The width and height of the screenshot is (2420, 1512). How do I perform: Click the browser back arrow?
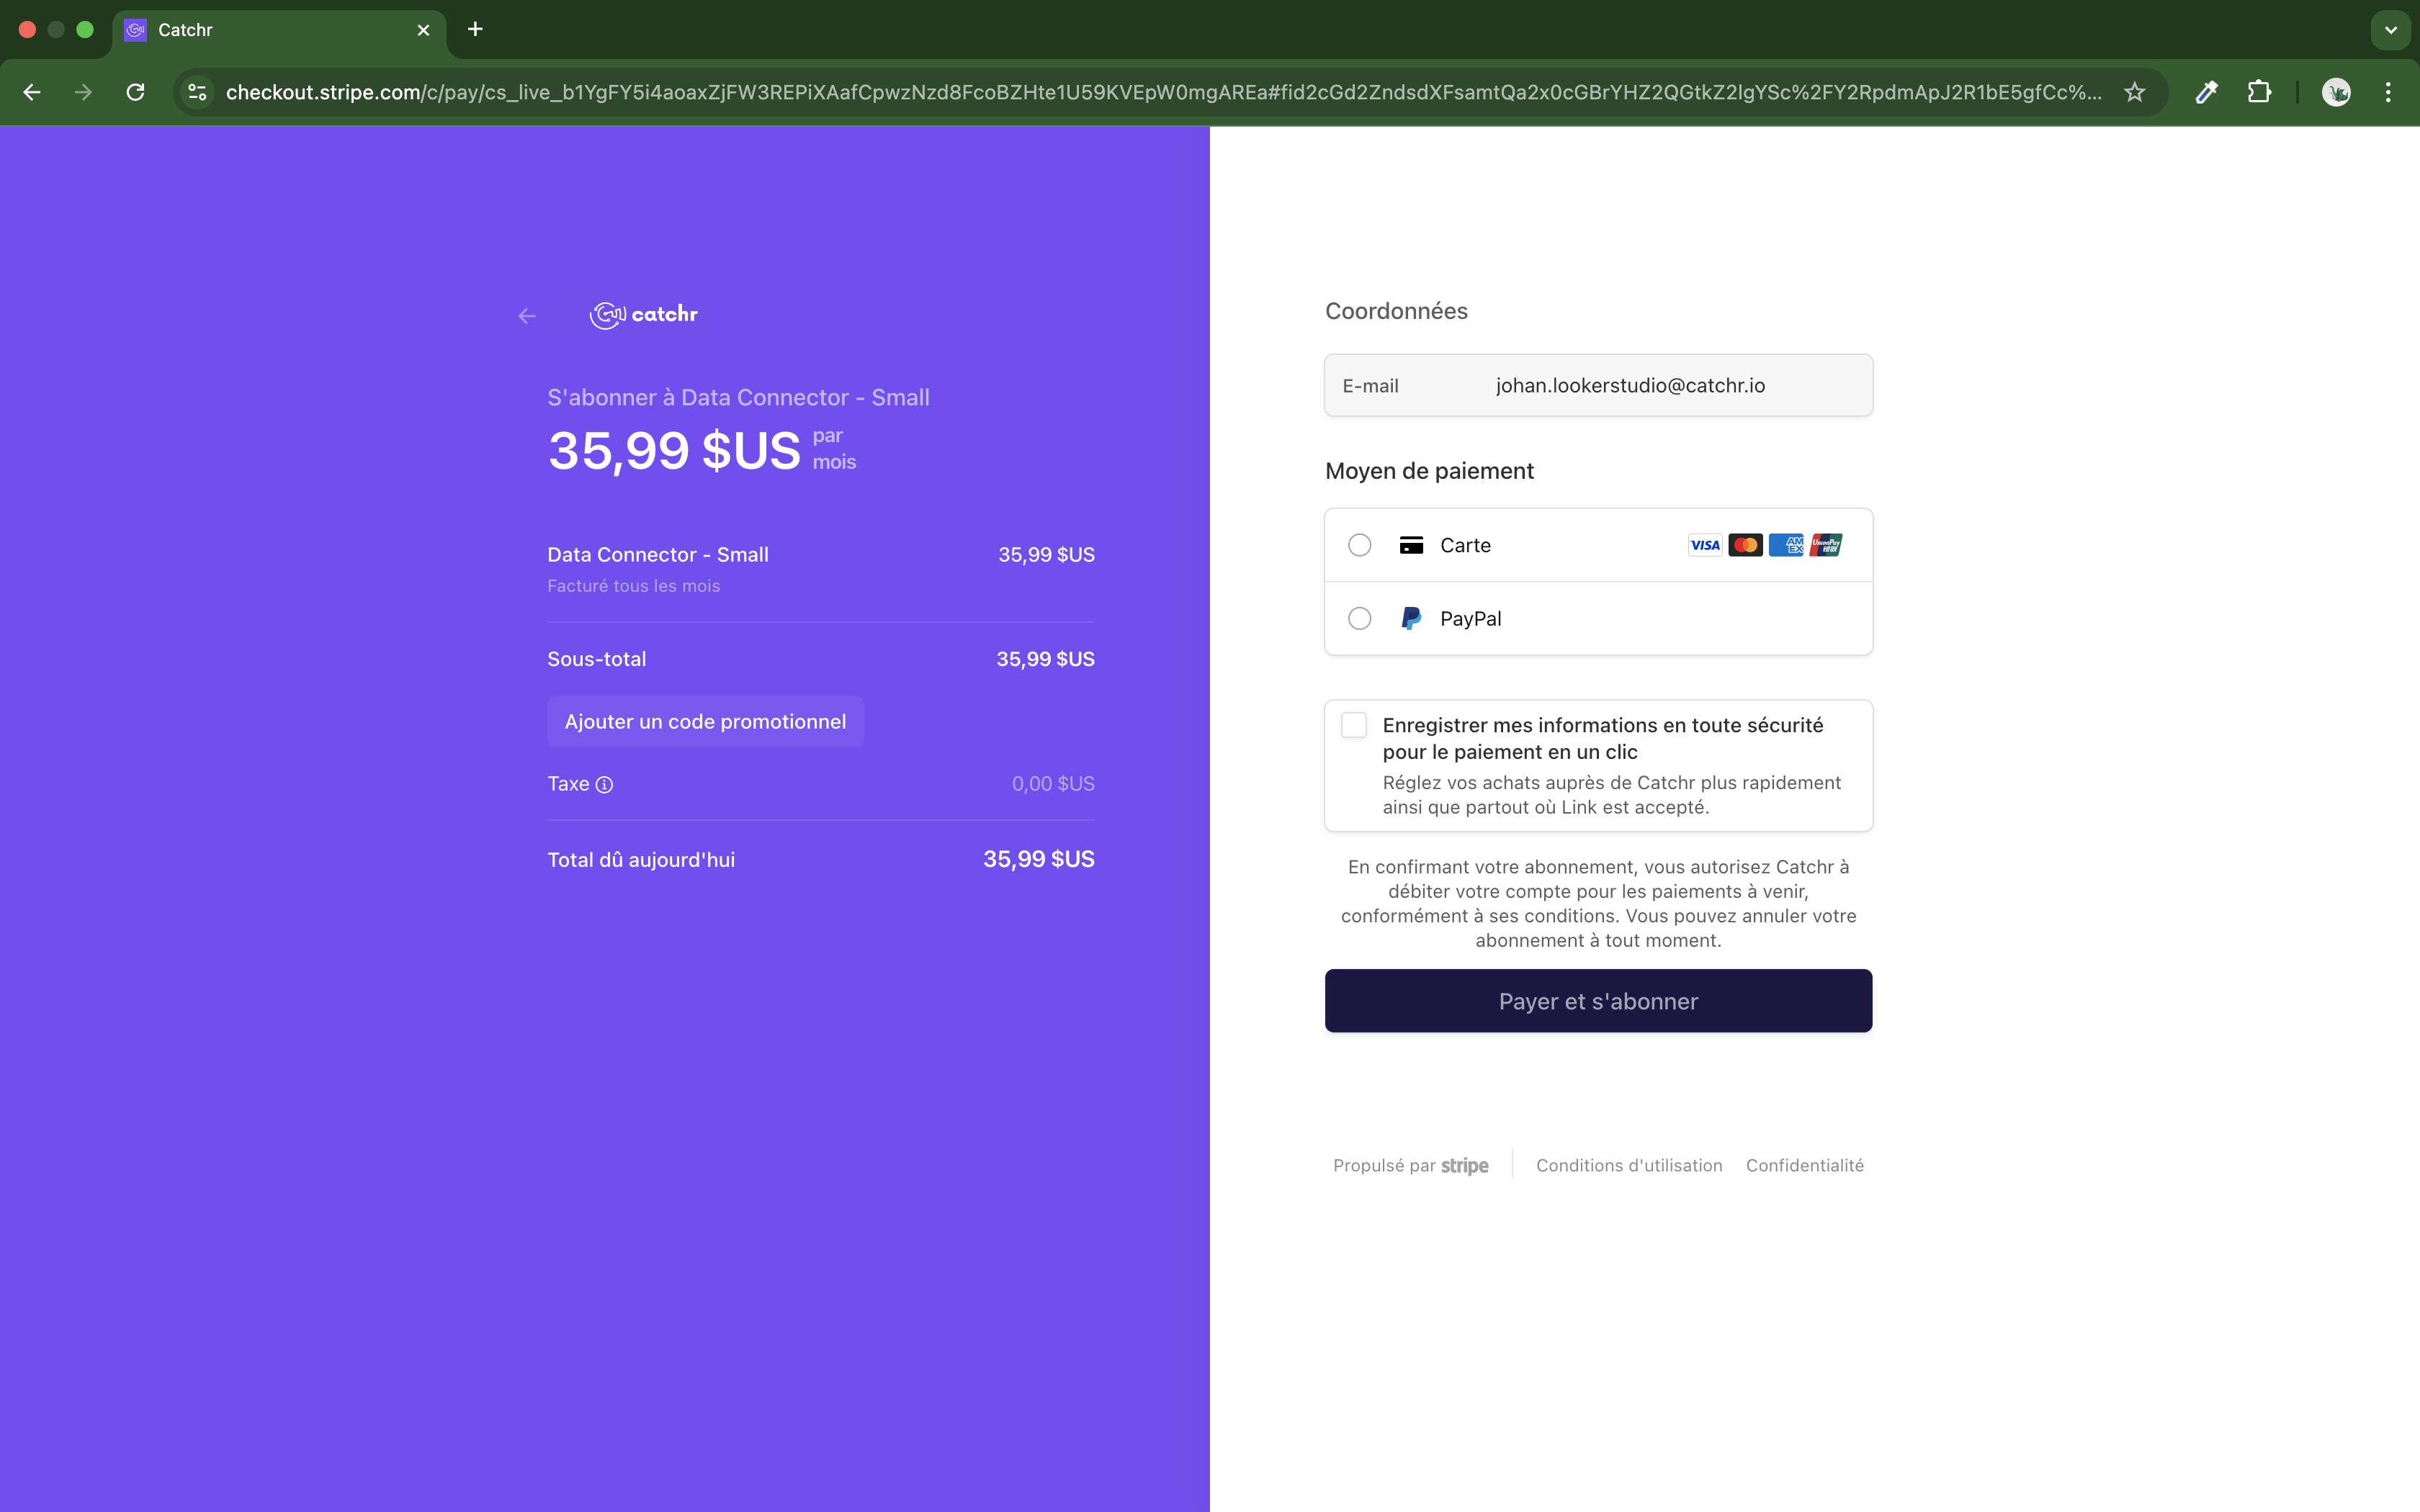(32, 92)
